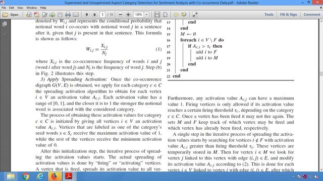323x181 pixels.
Task: Zoom out with the minus button
Action: [120, 15]
